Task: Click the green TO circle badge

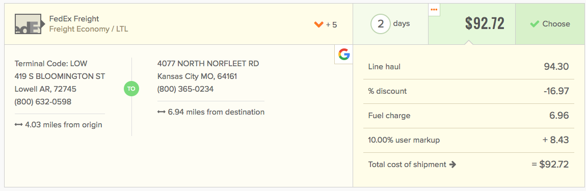Action: point(131,89)
